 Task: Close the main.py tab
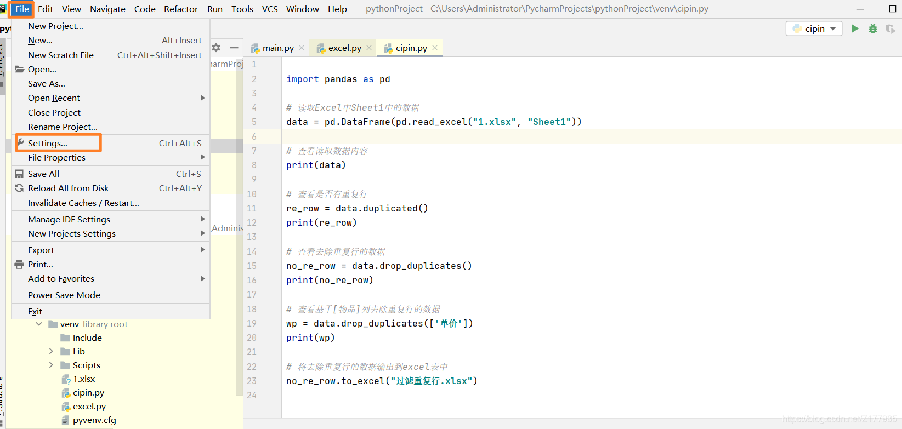pyautogui.click(x=302, y=48)
